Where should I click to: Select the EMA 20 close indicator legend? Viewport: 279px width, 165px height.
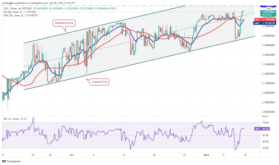point(20,16)
